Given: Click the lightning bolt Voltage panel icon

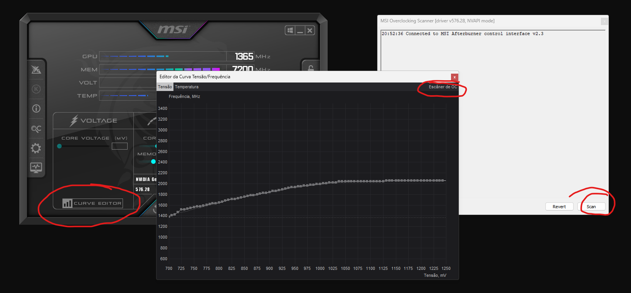Looking at the screenshot, I should pos(74,121).
